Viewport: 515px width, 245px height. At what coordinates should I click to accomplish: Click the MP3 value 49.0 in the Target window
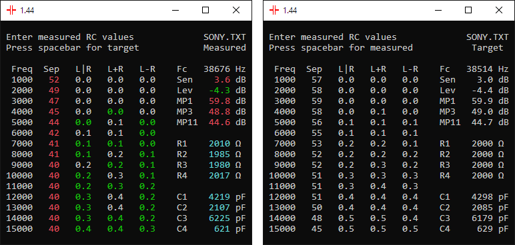tap(482, 111)
